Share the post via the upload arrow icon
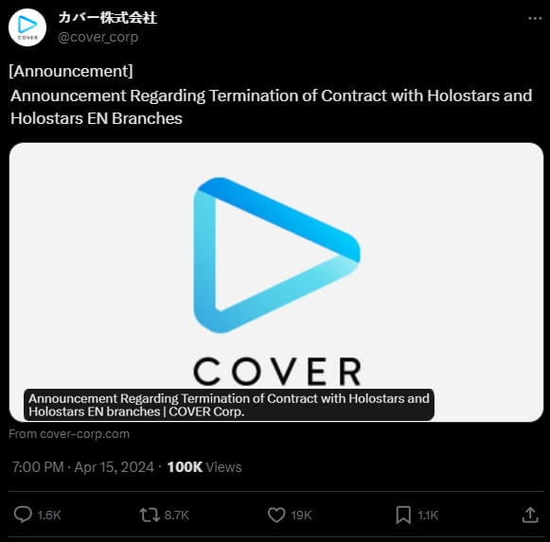 (x=530, y=515)
